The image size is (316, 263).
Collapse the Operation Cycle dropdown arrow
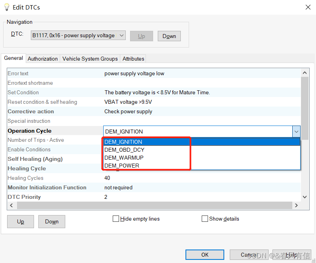tap(296, 131)
